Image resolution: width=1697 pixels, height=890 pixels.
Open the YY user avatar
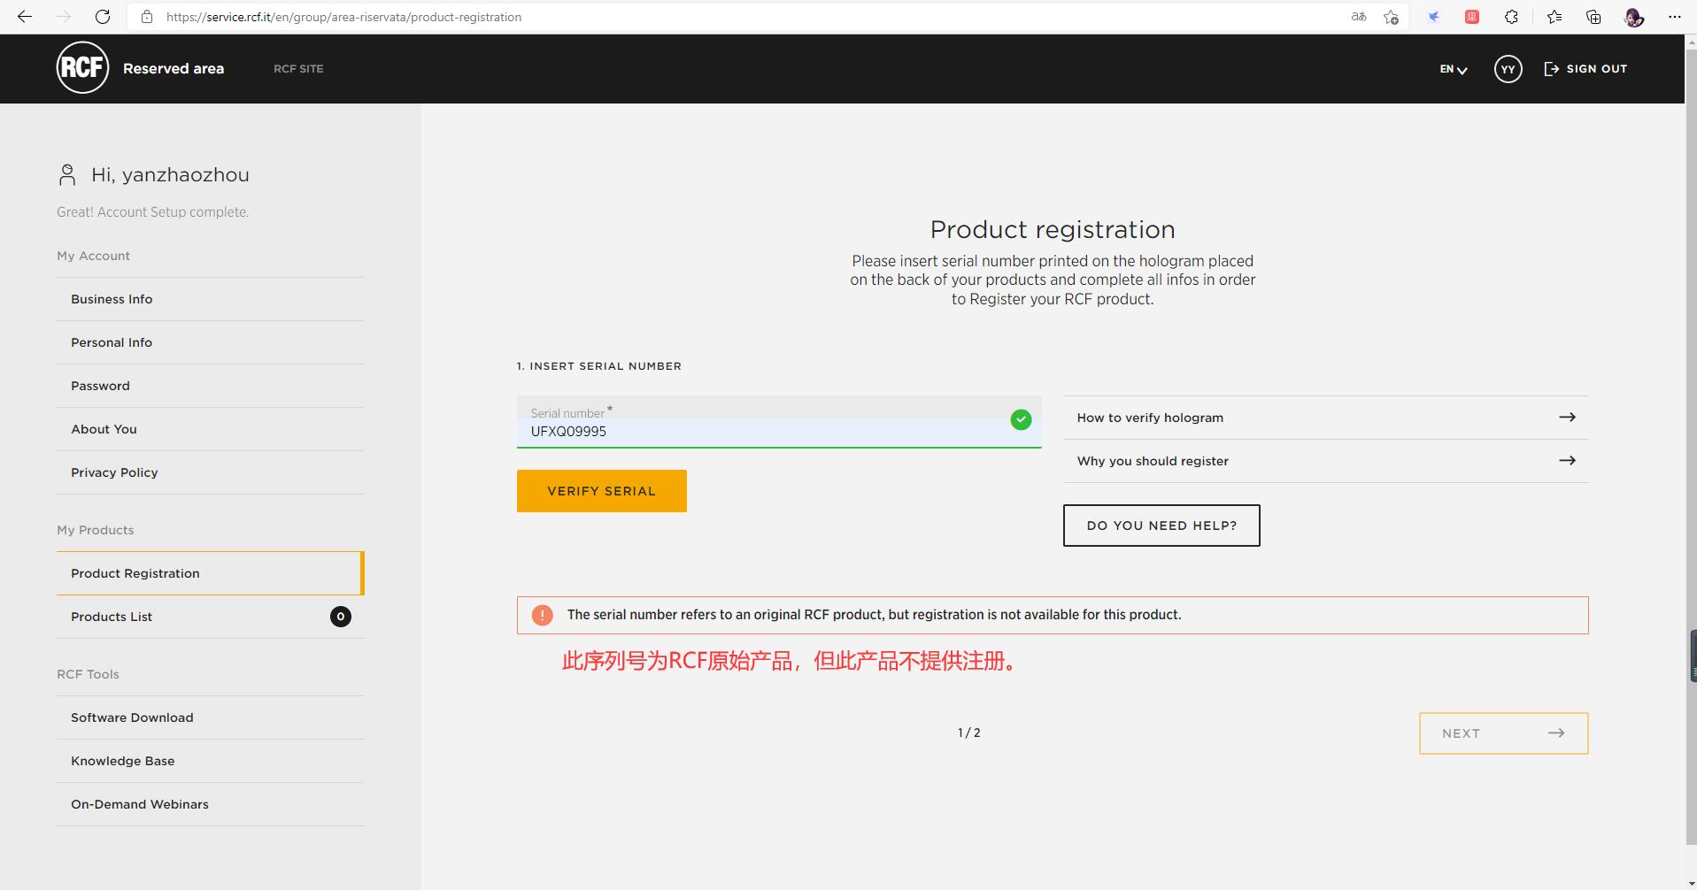point(1508,69)
